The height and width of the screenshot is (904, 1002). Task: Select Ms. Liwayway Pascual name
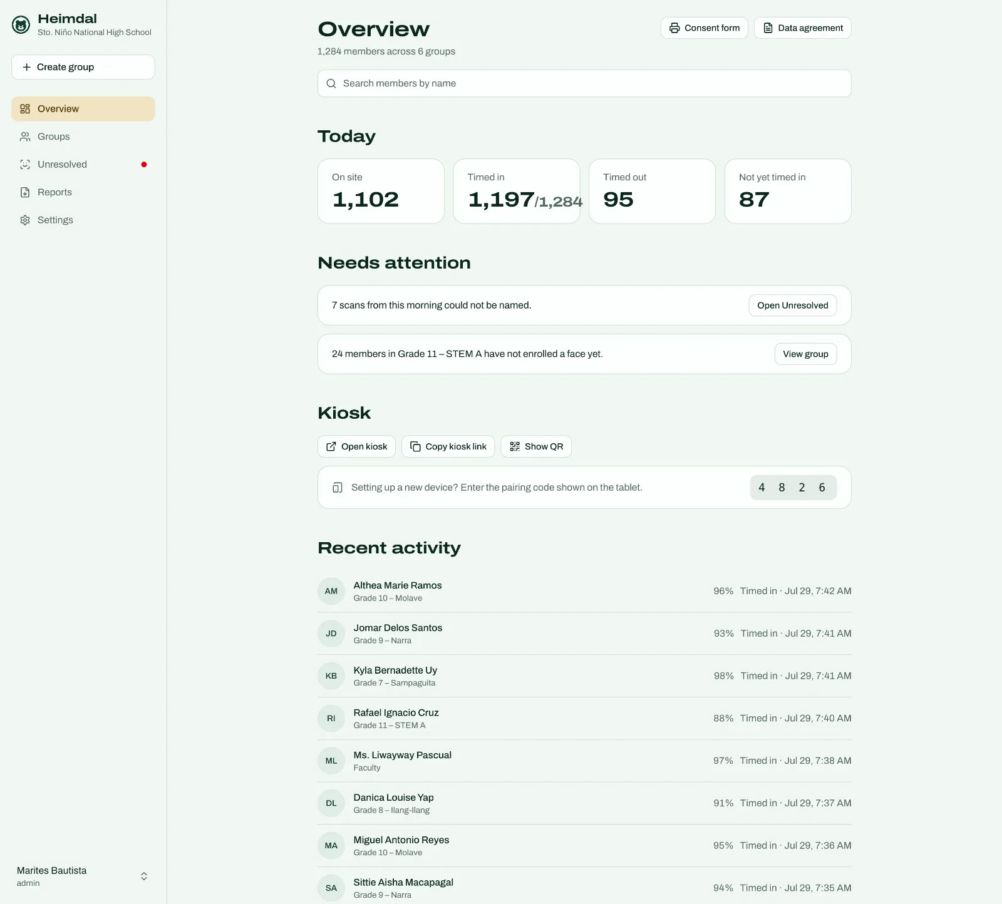402,755
